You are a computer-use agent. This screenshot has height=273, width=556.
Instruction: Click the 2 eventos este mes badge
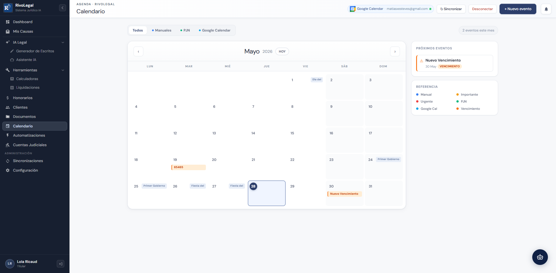click(478, 30)
